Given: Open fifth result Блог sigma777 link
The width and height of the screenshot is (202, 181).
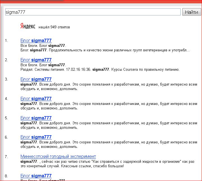Looking at the screenshot, I should coord(36,118).
